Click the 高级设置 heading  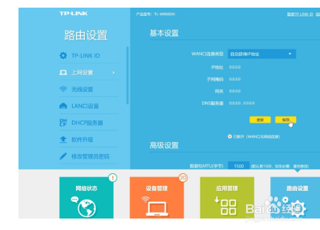click(x=164, y=145)
